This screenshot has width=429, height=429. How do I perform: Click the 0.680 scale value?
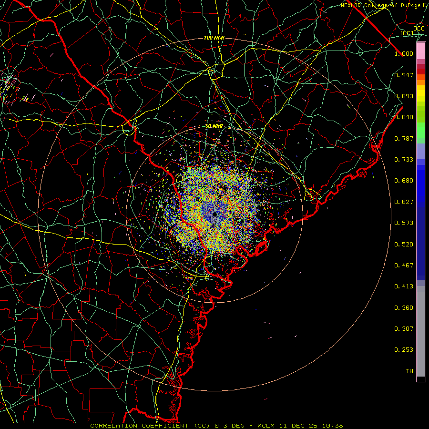tap(404, 181)
